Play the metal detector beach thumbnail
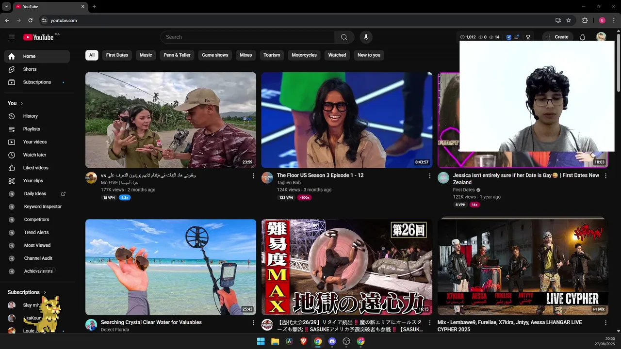621x349 pixels. (x=171, y=267)
